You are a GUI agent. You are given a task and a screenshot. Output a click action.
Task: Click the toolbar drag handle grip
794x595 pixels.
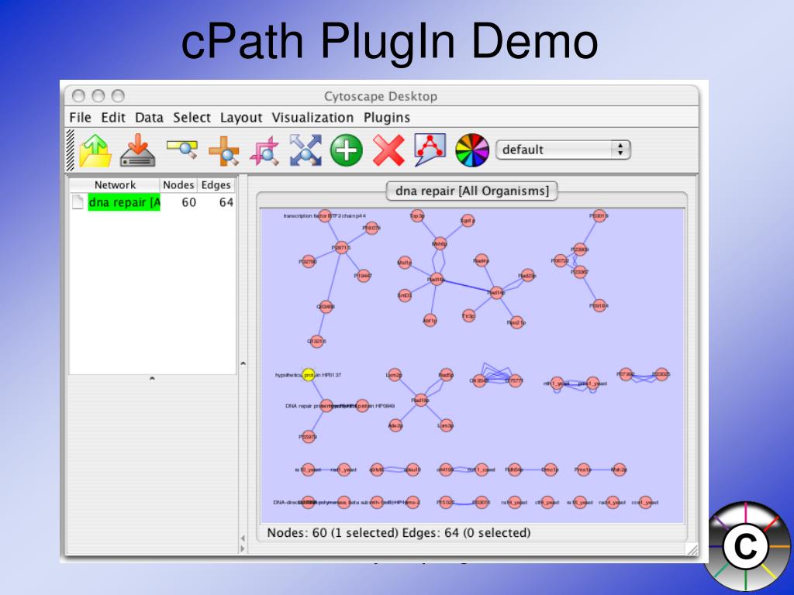point(71,150)
